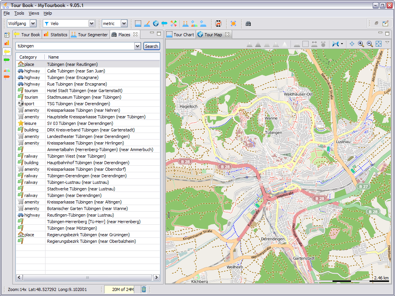Click the blue-orange tour analyzer toolbar icon
Viewport: 395px width, 296px height.
click(x=147, y=24)
